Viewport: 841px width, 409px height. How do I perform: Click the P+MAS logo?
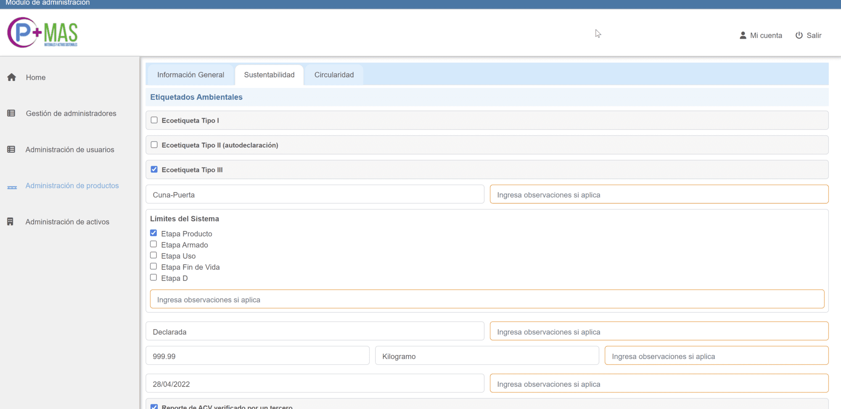(x=42, y=33)
